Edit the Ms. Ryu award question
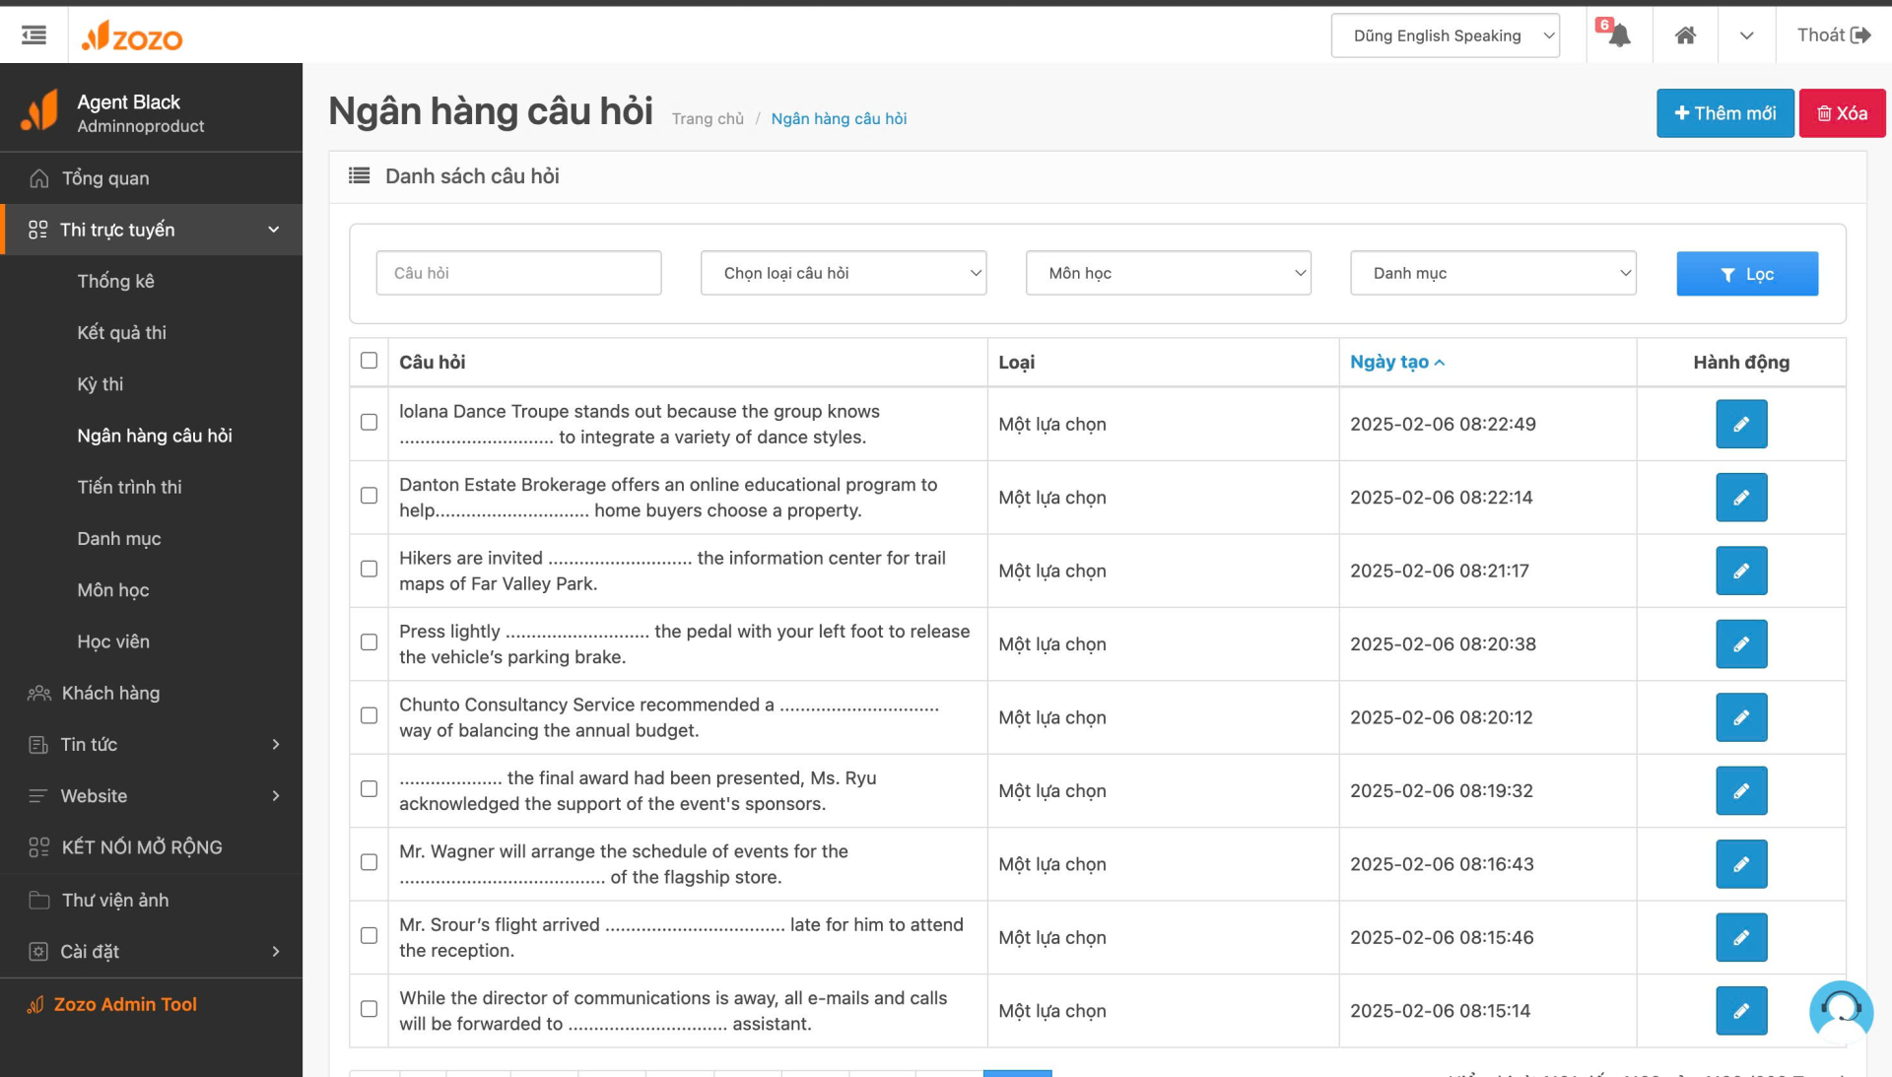 [x=1741, y=790]
